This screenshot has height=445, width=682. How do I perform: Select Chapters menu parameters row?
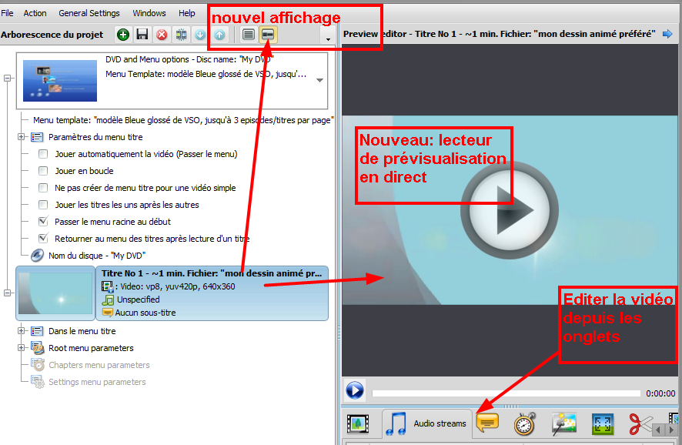tap(99, 365)
